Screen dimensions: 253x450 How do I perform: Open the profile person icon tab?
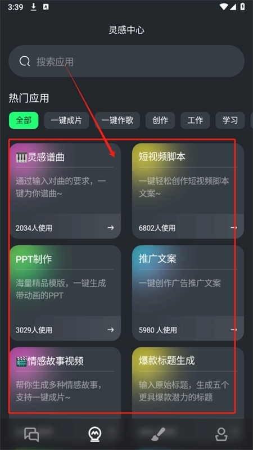pos(222,434)
